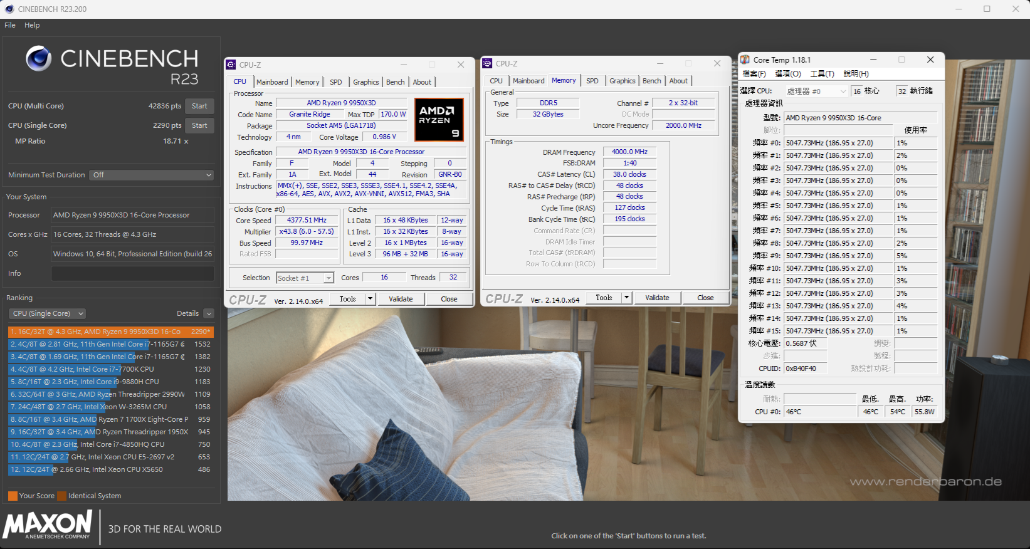
Task: Switch to Mainboard tab in left CPU-Z window
Action: 272,82
